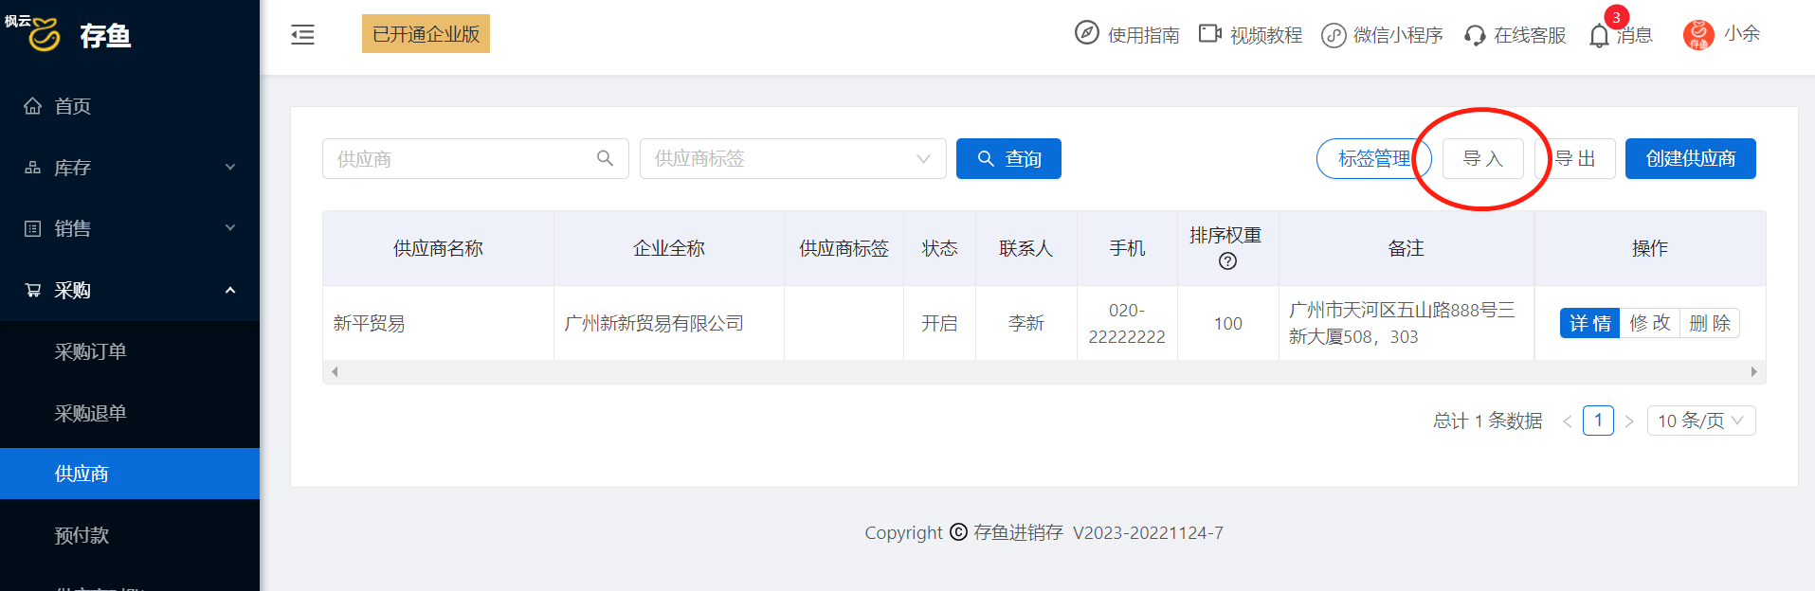The height and width of the screenshot is (591, 1815).
Task: Click the 小余 user avatar
Action: [x=1698, y=34]
